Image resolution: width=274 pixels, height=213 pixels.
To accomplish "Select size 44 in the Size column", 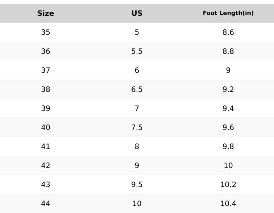I will click(x=46, y=203).
